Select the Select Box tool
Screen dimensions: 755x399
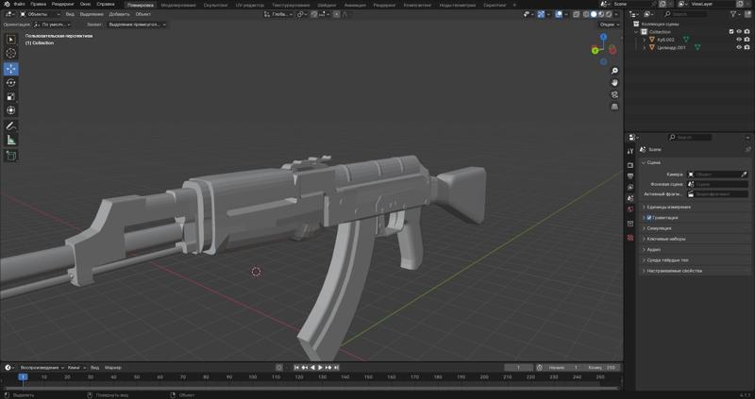11,40
